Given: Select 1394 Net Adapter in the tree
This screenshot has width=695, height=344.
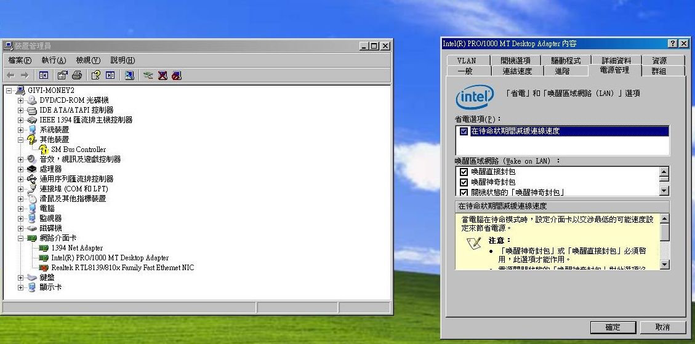Looking at the screenshot, I should [77, 248].
